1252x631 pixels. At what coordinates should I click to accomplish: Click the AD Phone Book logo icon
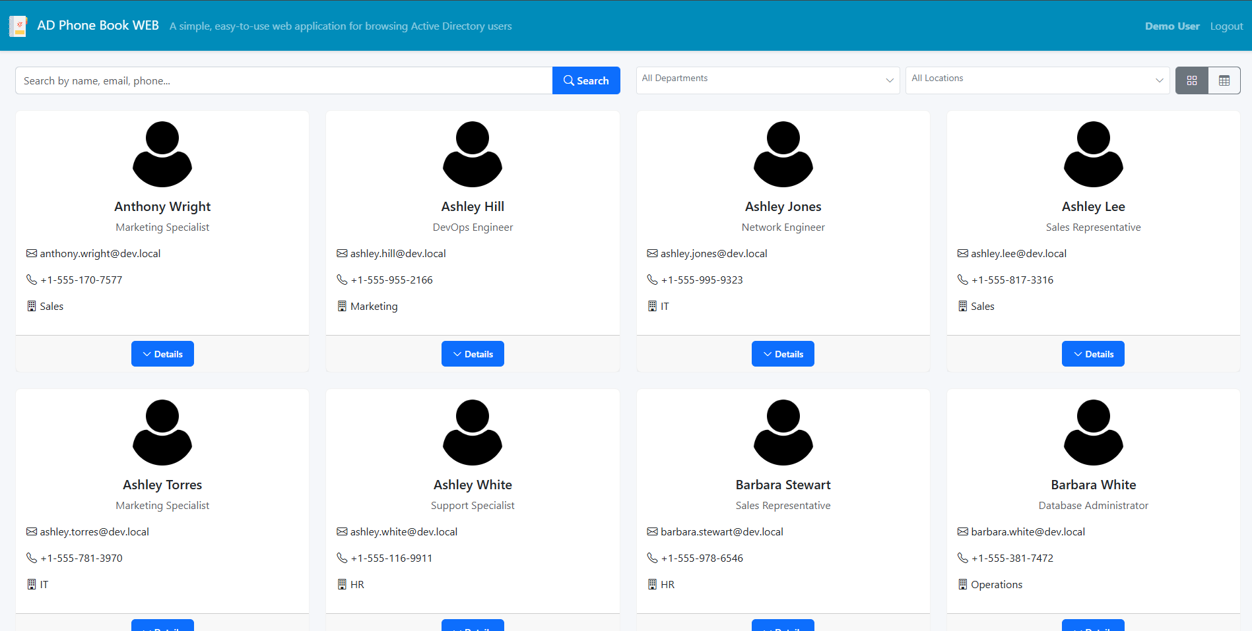pyautogui.click(x=18, y=26)
